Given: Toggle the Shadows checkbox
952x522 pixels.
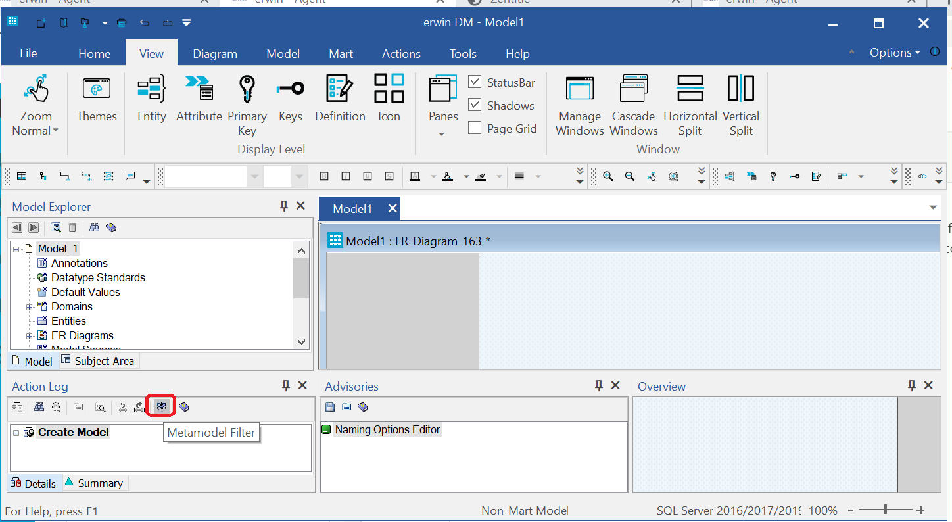Looking at the screenshot, I should (x=475, y=105).
